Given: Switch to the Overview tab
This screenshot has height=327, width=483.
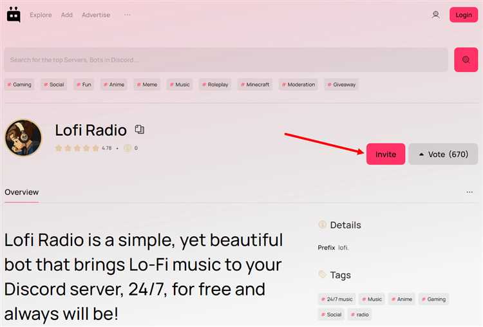Looking at the screenshot, I should (x=21, y=192).
